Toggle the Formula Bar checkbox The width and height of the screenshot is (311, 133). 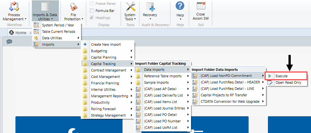92,11
